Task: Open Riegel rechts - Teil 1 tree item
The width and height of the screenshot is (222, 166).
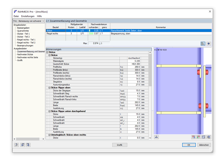Action: [26, 40]
